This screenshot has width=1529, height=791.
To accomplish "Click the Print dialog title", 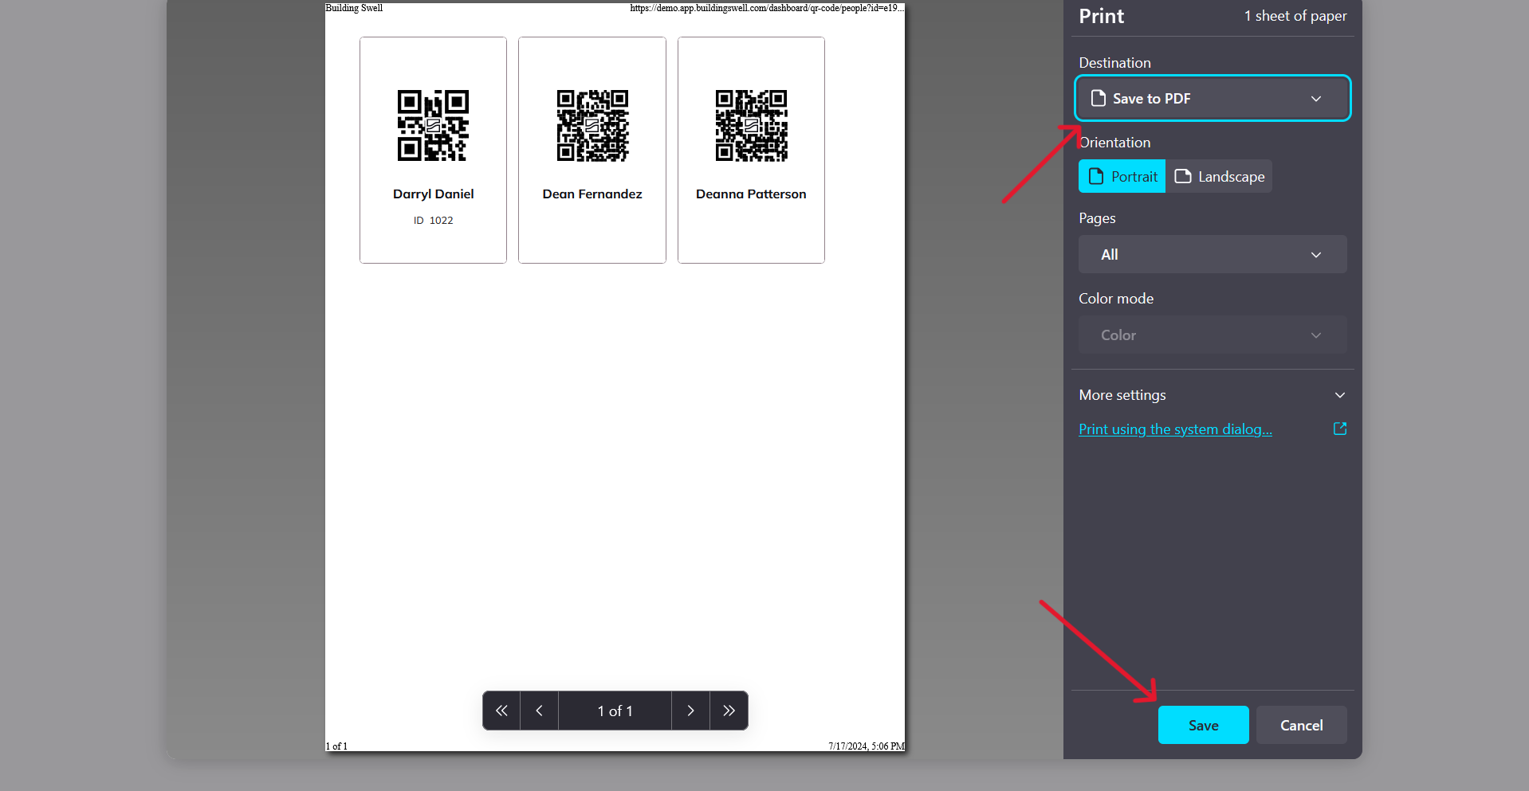I will click(x=1102, y=16).
